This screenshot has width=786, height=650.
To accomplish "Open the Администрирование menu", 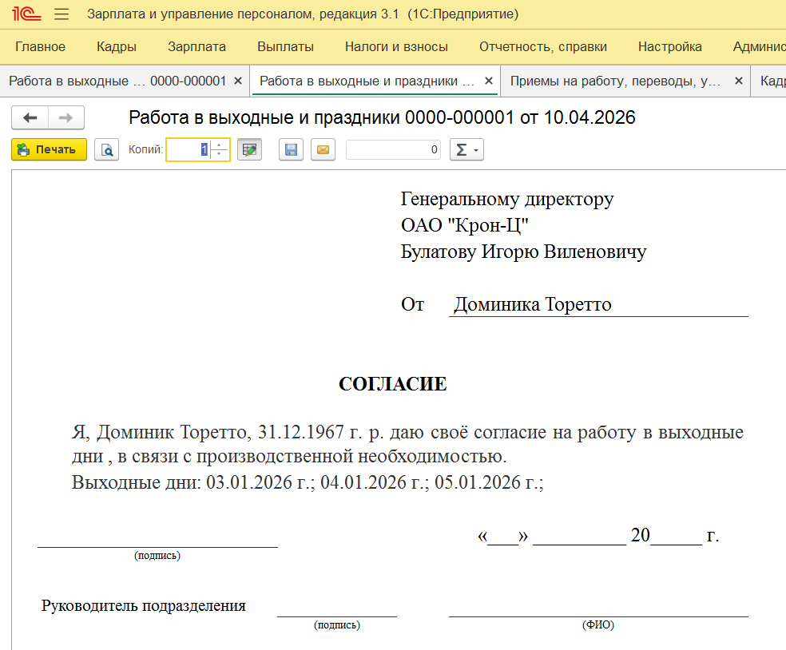I will [759, 46].
